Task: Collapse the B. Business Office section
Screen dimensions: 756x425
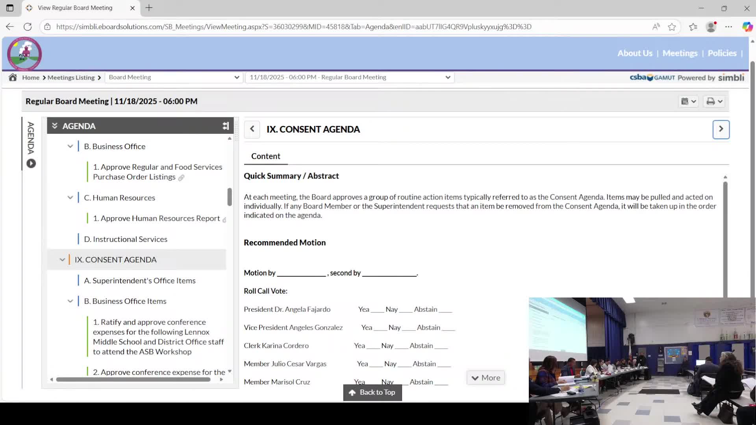Action: (70, 146)
